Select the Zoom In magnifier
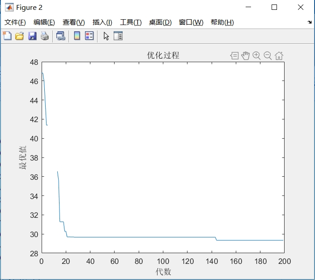This screenshot has height=280, width=315. click(x=256, y=55)
